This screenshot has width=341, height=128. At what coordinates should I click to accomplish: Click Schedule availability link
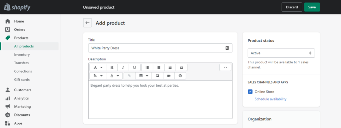[x=270, y=99]
